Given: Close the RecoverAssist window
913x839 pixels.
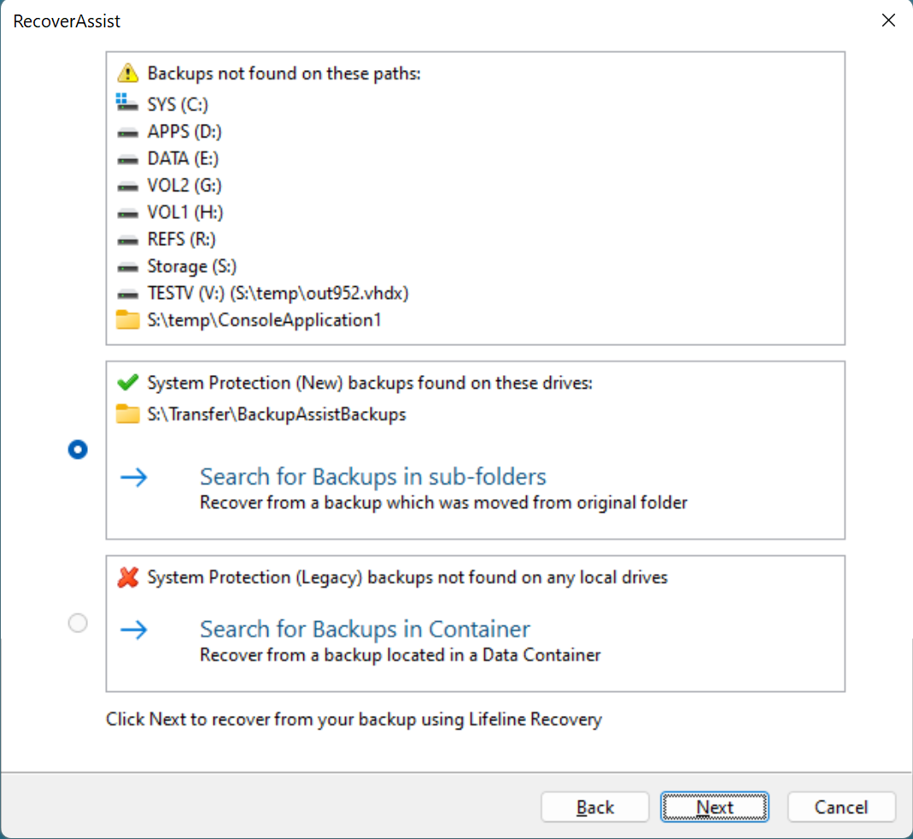Looking at the screenshot, I should coord(888,21).
